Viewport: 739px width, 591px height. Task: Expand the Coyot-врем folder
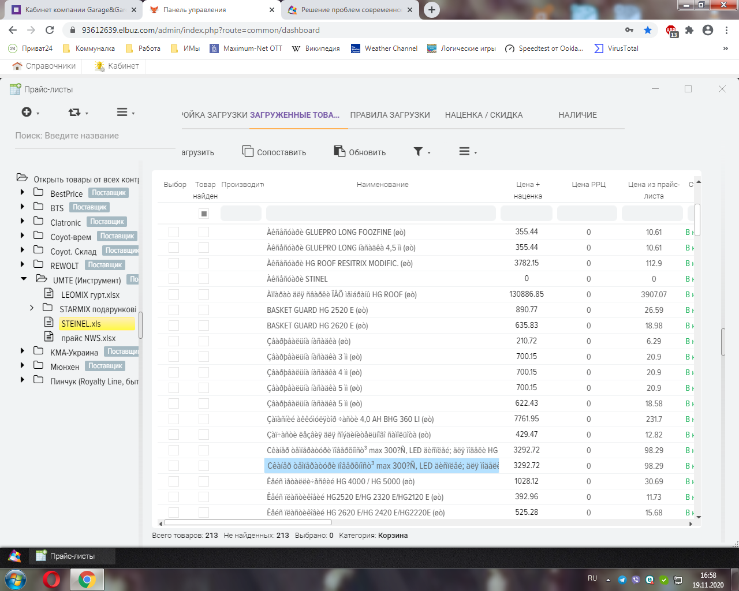(22, 235)
